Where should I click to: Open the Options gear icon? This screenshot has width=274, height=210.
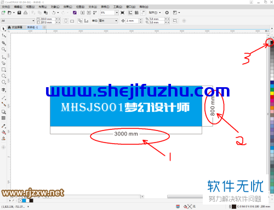[x=167, y=13]
